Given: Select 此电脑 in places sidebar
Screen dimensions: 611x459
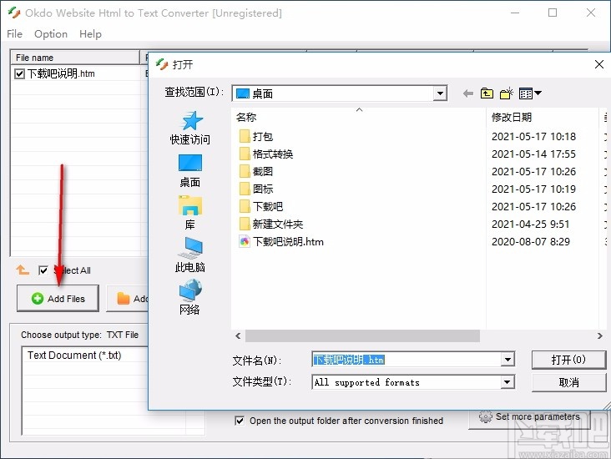Looking at the screenshot, I should tap(190, 255).
